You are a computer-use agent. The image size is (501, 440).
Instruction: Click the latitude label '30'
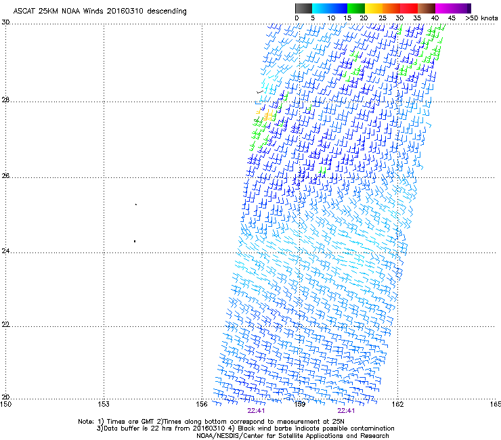5,22
